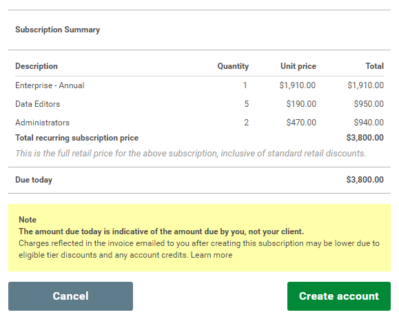Click the yellow Note heading

[x=28, y=220]
